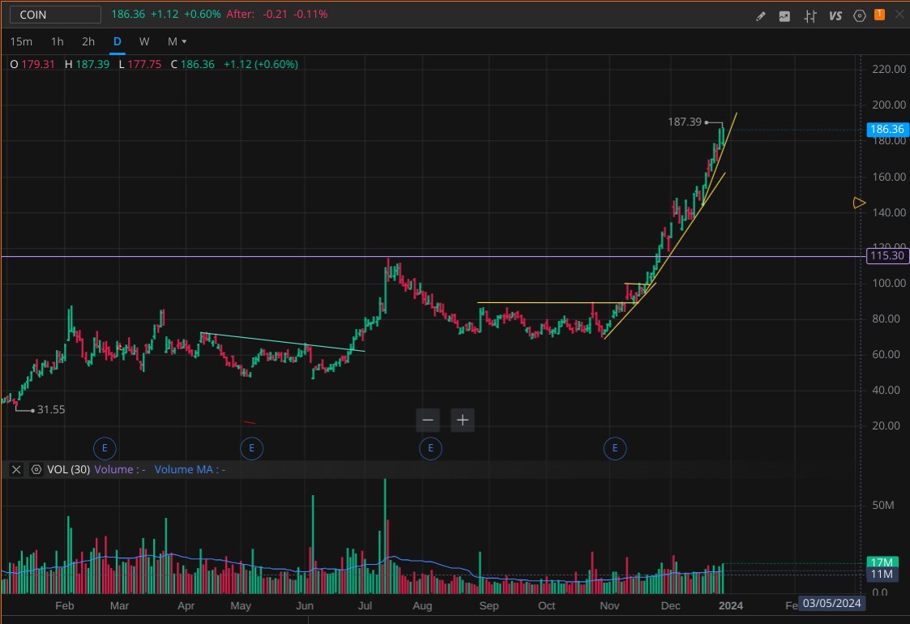
Task: Switch to the 15m timeframe tab
Action: point(21,41)
